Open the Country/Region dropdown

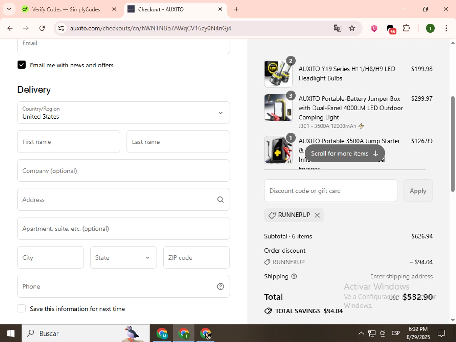coord(123,112)
